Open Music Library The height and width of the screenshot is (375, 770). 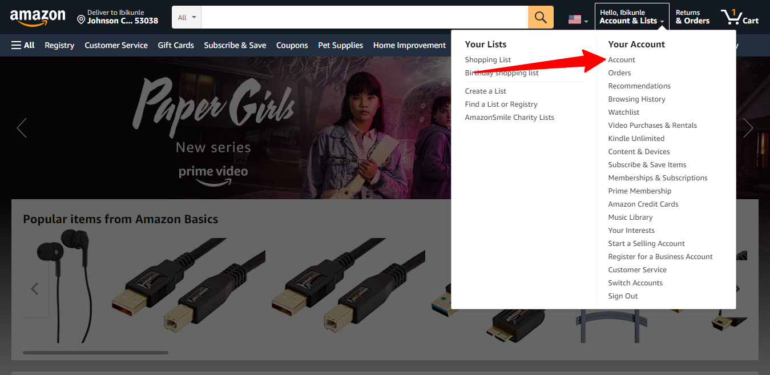point(630,217)
